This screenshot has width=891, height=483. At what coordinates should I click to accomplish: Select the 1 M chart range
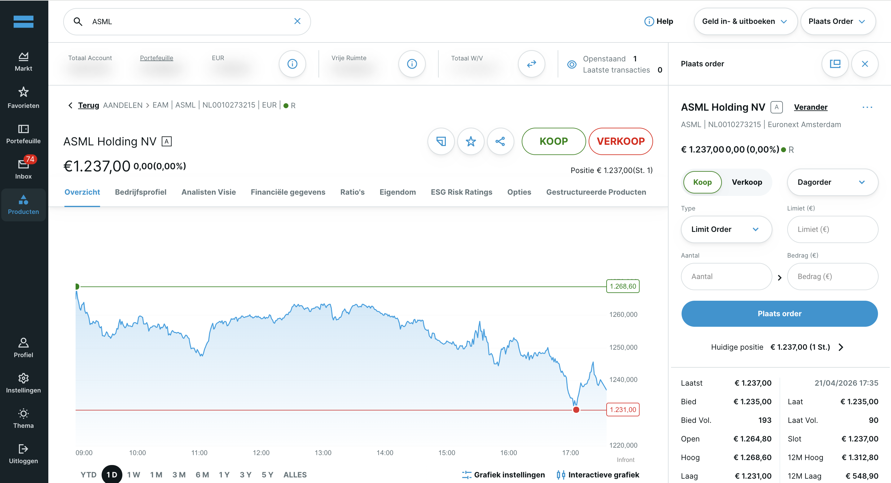point(156,474)
